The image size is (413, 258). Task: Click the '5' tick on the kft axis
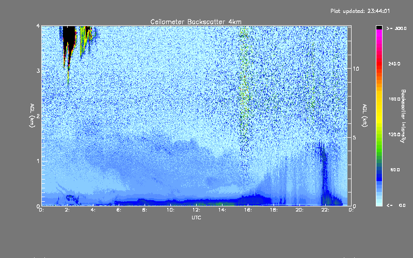(355, 137)
